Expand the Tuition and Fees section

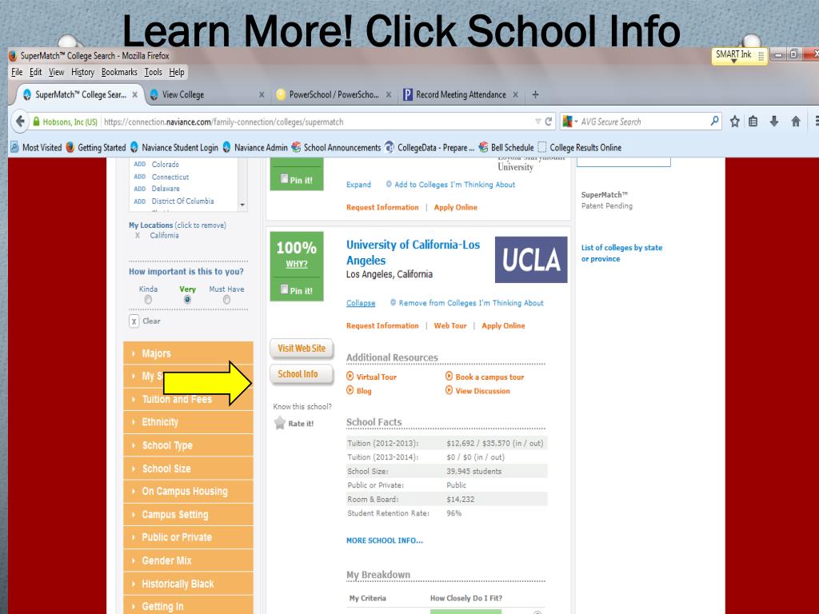(188, 400)
